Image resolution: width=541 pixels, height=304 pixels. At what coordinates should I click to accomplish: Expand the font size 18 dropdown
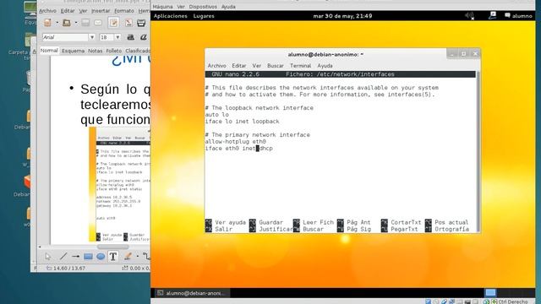[x=117, y=37]
